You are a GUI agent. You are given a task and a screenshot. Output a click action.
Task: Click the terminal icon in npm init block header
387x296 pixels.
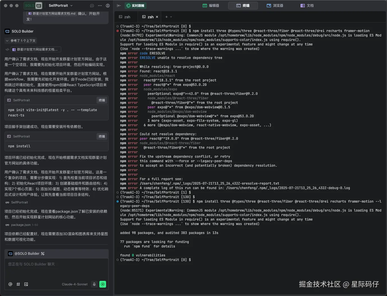point(9,100)
